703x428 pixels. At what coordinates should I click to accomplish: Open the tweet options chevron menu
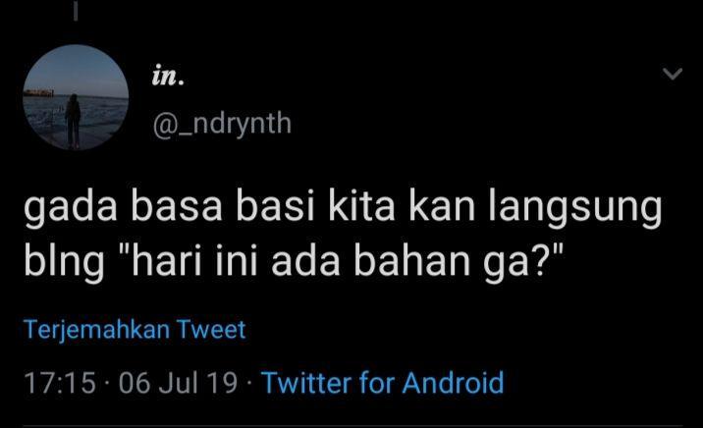(x=673, y=74)
